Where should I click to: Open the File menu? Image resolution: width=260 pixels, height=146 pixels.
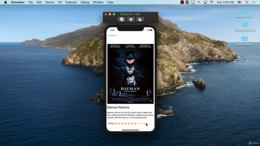30,2
